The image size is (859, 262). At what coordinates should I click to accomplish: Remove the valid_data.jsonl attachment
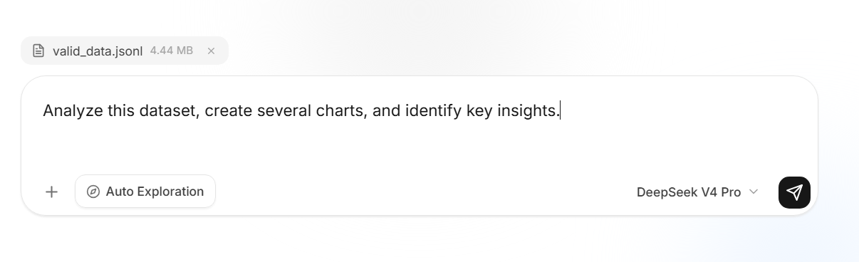tap(211, 51)
